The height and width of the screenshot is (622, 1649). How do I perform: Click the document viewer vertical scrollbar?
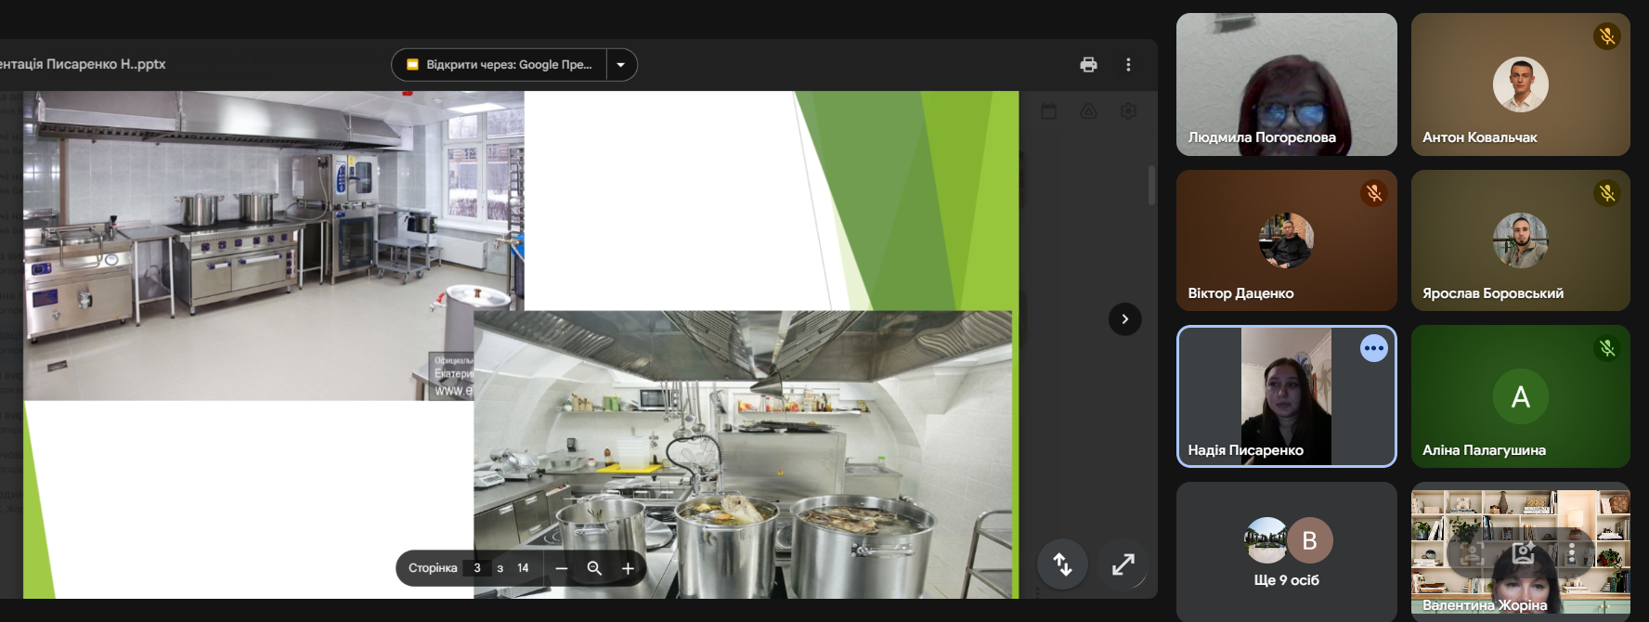(x=1151, y=186)
